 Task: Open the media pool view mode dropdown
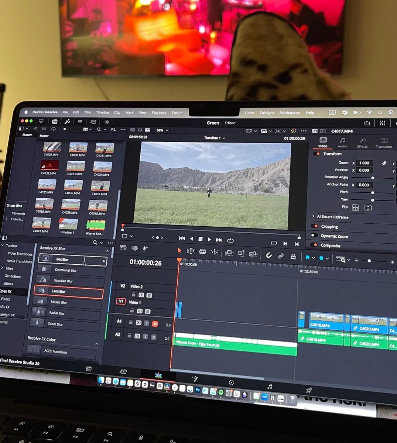pos(87,129)
